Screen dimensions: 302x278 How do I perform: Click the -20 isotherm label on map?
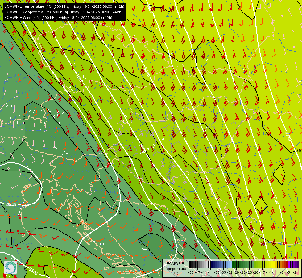207,235
